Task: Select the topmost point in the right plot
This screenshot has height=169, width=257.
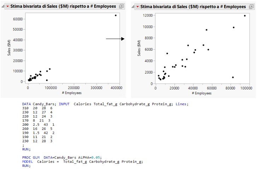Action: (x=245, y=15)
